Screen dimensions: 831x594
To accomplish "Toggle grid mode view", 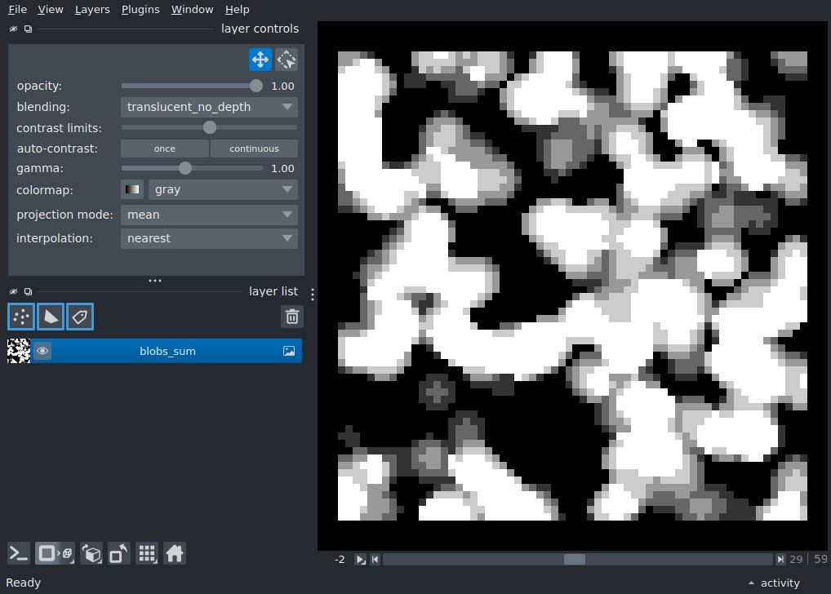I will coord(147,554).
